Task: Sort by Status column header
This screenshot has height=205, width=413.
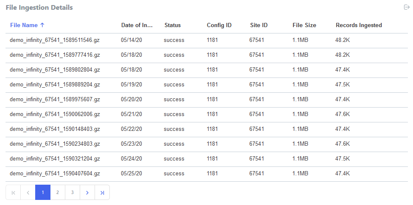Action: pos(173,25)
